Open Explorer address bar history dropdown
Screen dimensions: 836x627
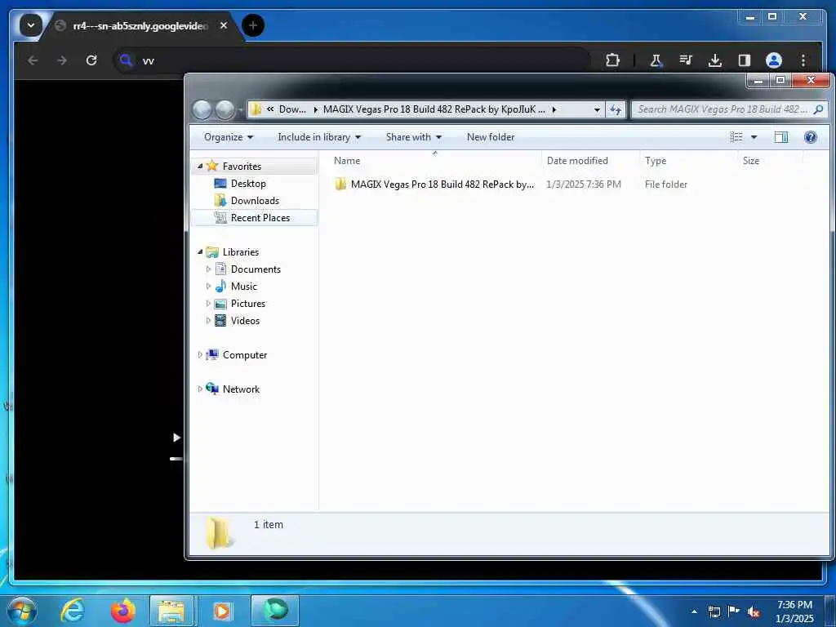(597, 109)
